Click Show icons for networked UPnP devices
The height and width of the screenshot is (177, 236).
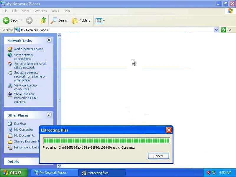[26, 98]
